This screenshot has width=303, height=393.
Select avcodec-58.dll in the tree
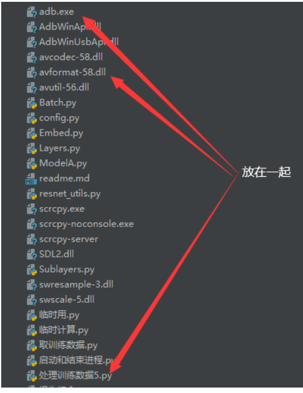click(71, 57)
